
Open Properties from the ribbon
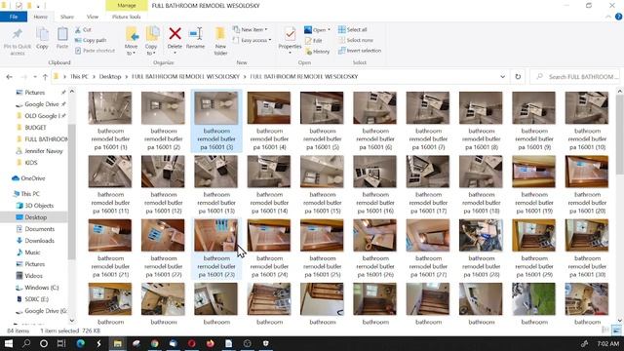click(290, 41)
